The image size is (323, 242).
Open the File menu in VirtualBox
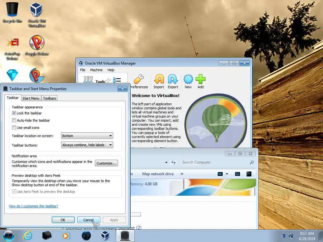[x=83, y=70]
